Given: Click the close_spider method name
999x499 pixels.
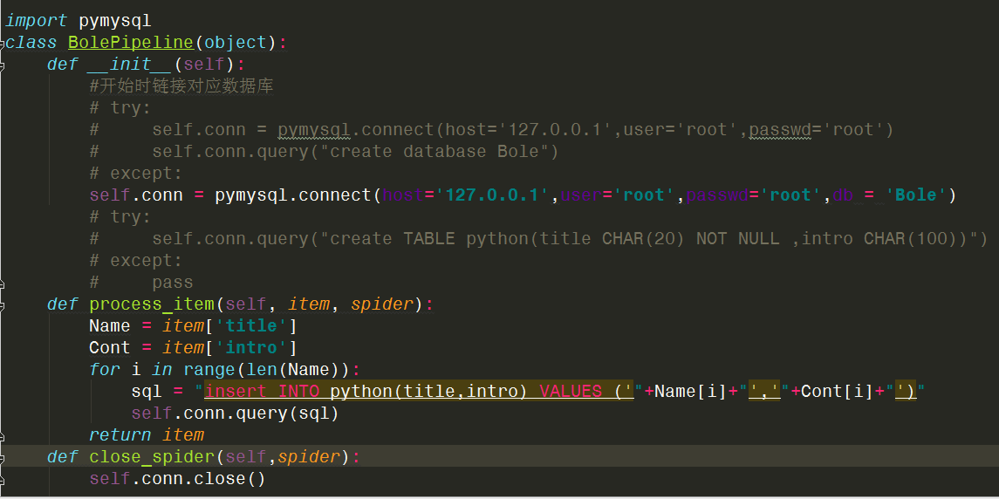Looking at the screenshot, I should (x=152, y=457).
